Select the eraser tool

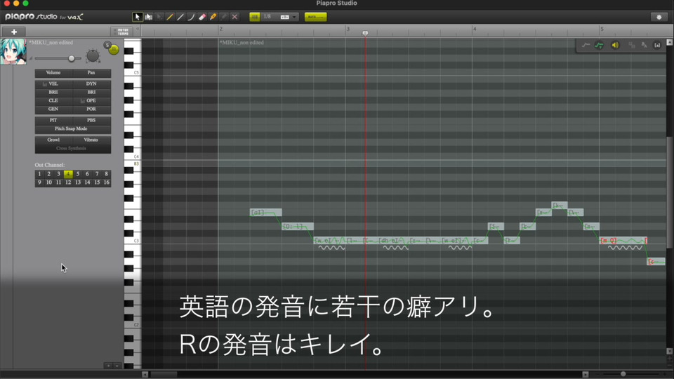click(x=202, y=17)
